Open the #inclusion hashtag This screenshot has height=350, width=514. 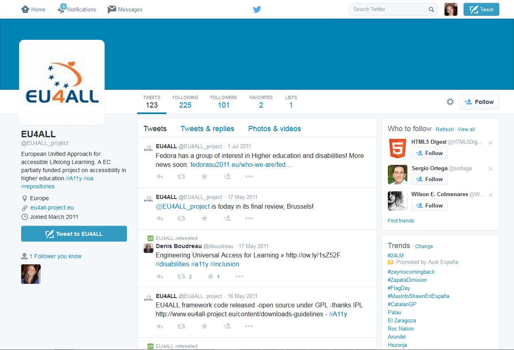(x=225, y=264)
